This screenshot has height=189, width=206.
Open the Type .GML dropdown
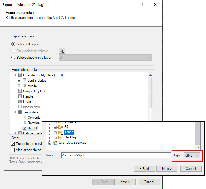point(192,155)
